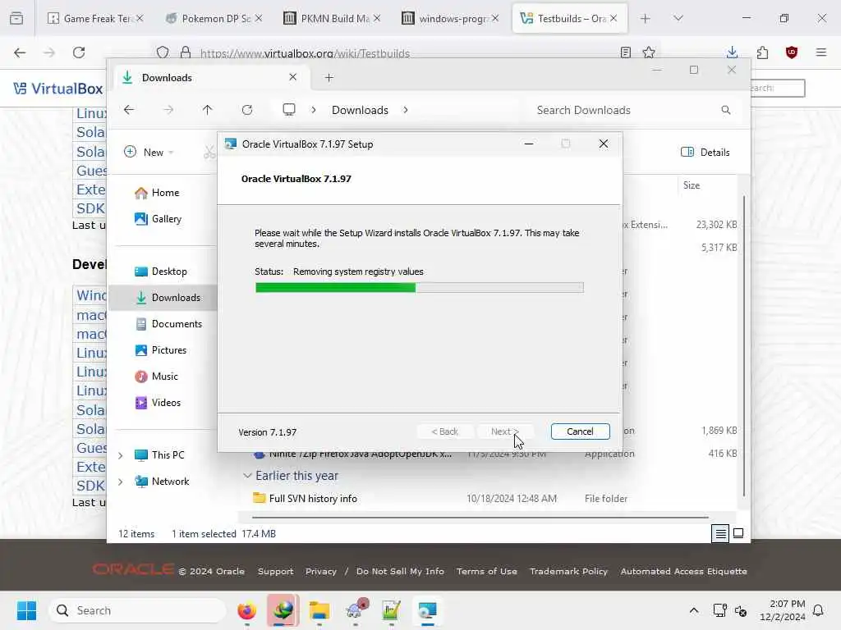Image resolution: width=841 pixels, height=630 pixels.
Task: Open the list all tabs dropdown
Action: tap(678, 18)
